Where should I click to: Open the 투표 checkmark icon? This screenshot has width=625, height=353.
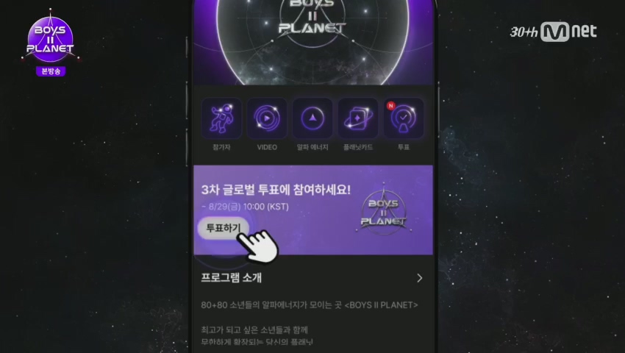coord(404,118)
